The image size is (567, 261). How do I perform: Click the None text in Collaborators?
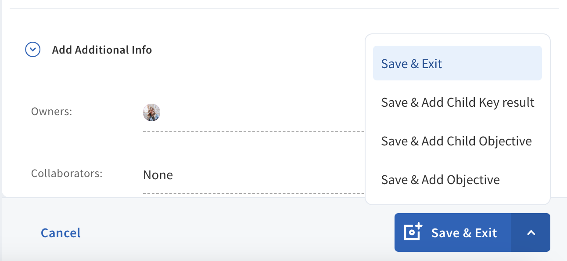coord(158,175)
